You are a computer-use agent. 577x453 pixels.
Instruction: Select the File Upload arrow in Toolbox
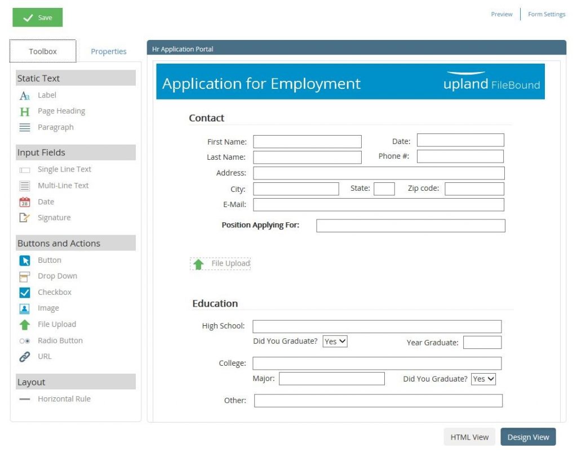pos(24,324)
